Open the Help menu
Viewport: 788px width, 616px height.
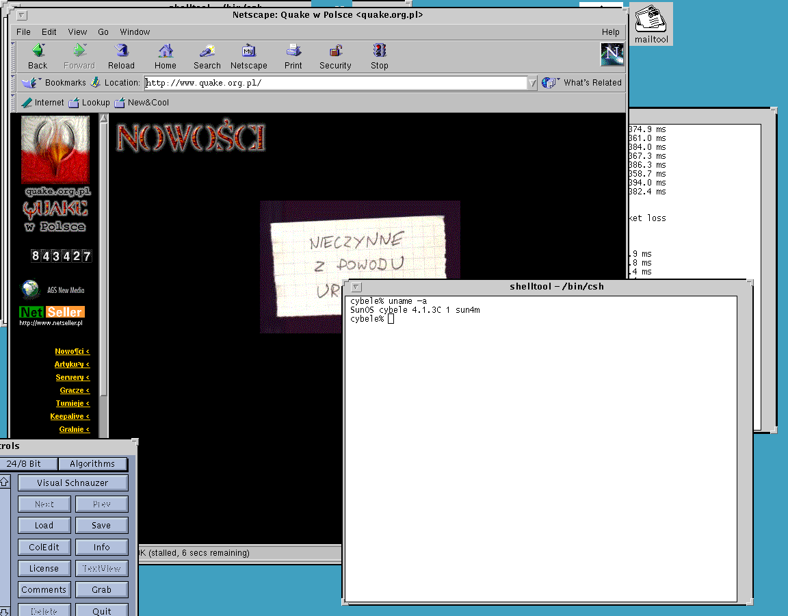tap(611, 31)
